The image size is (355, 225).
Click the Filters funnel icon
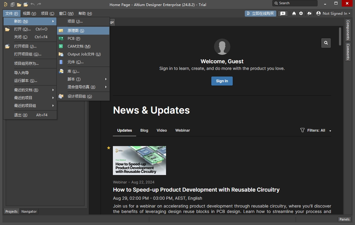[x=302, y=130]
